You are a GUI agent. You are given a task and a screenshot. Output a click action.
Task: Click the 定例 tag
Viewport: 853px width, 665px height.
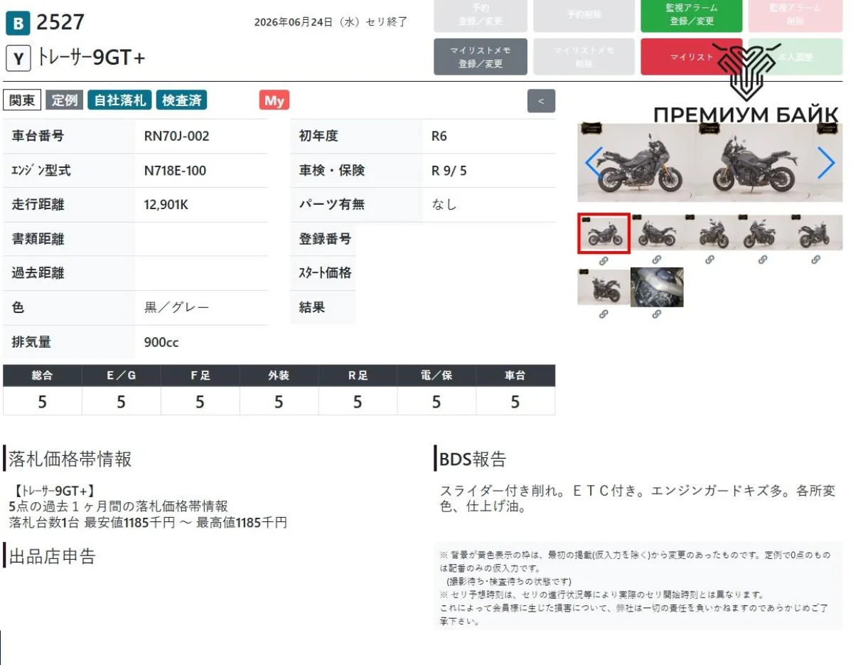pos(65,100)
